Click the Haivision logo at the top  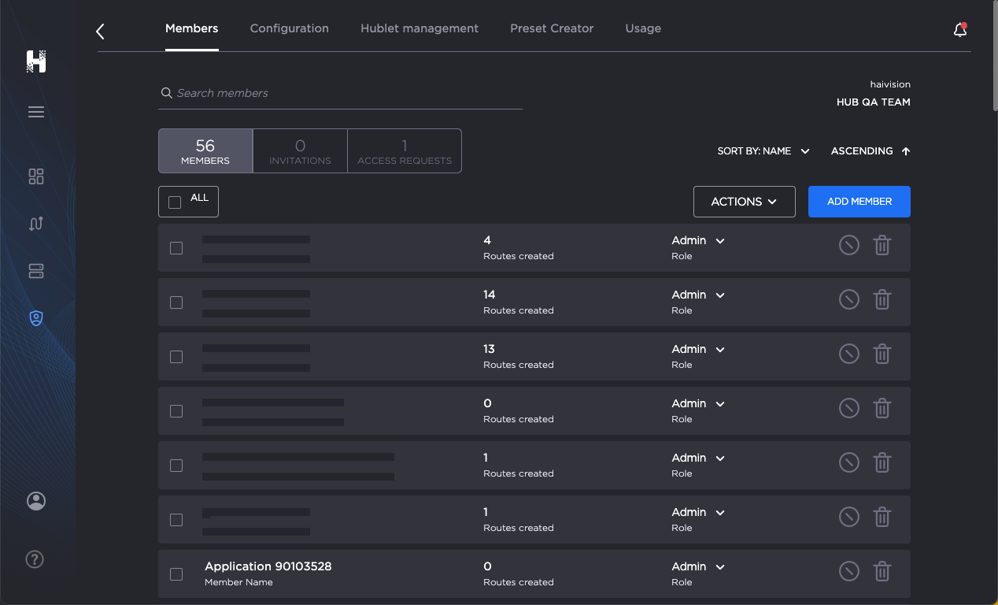pos(35,61)
